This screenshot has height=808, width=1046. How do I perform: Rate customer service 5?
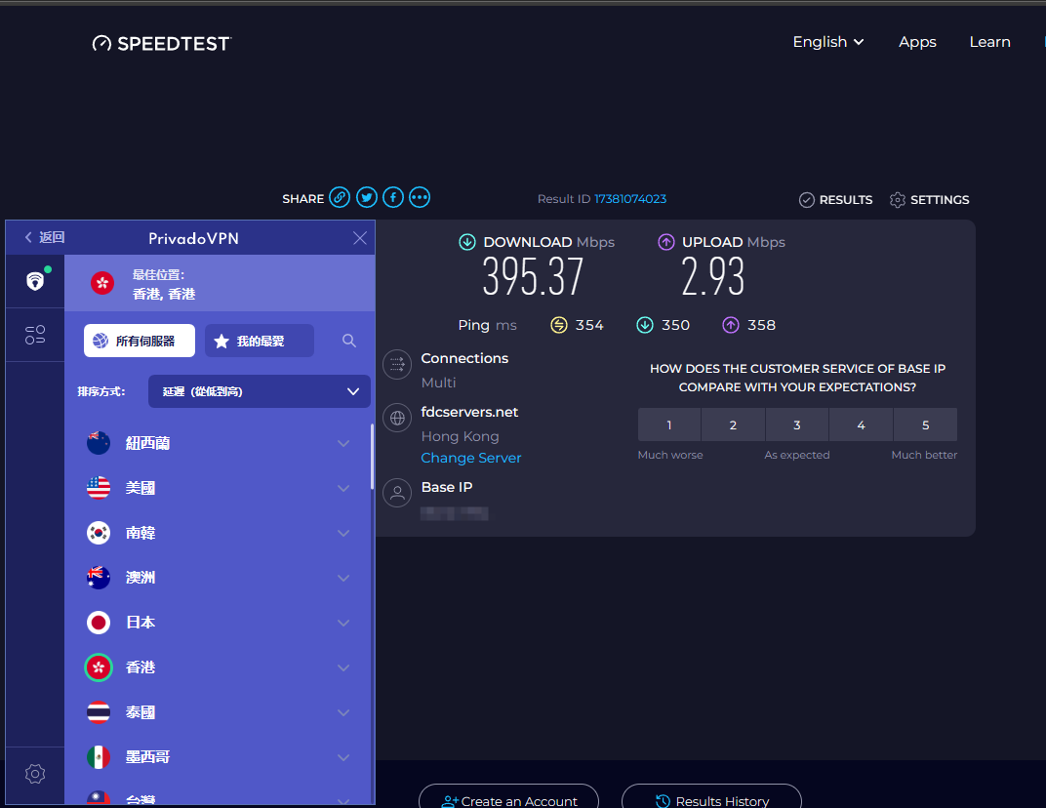click(x=925, y=425)
